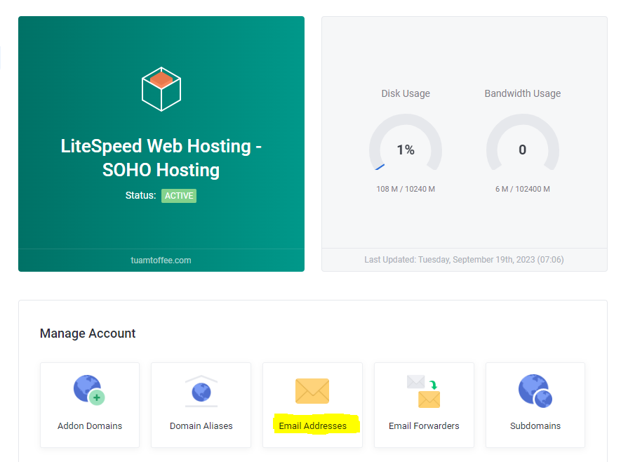Click the Last Updated timestamp footer
The image size is (621, 462).
pos(464,260)
